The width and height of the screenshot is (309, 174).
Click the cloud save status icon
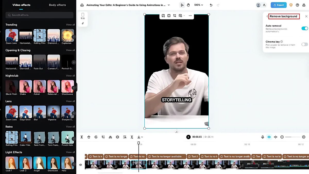82,5
